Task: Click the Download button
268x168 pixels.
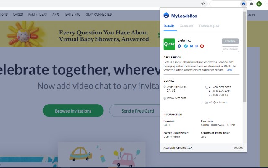Action: point(230,41)
